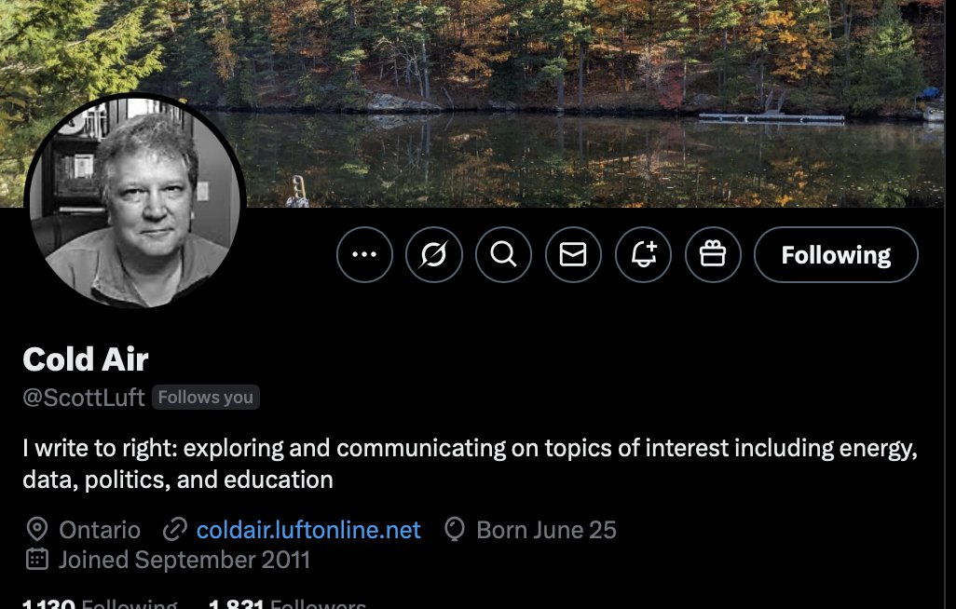This screenshot has width=956, height=609.
Task: Click the Following button to unfollow
Action: click(x=836, y=255)
